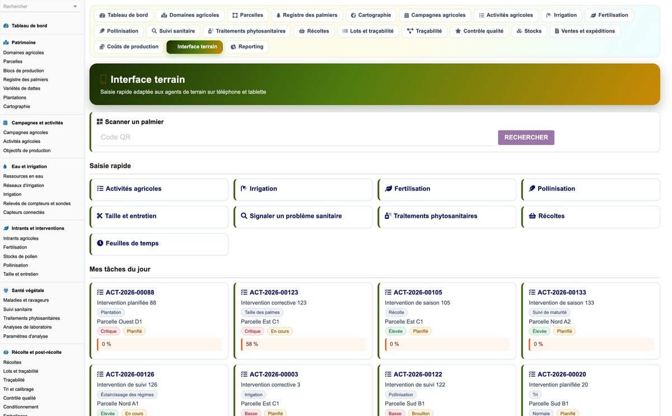Click the 0 % progress bar on ACT-2026-00088
Viewport: 672px width, 416px height.
(x=160, y=344)
